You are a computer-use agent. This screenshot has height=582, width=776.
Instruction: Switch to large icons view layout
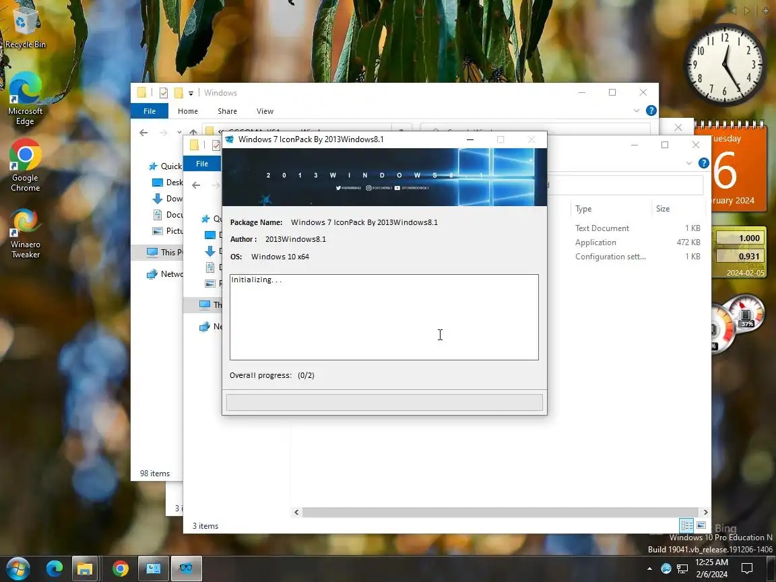click(701, 525)
